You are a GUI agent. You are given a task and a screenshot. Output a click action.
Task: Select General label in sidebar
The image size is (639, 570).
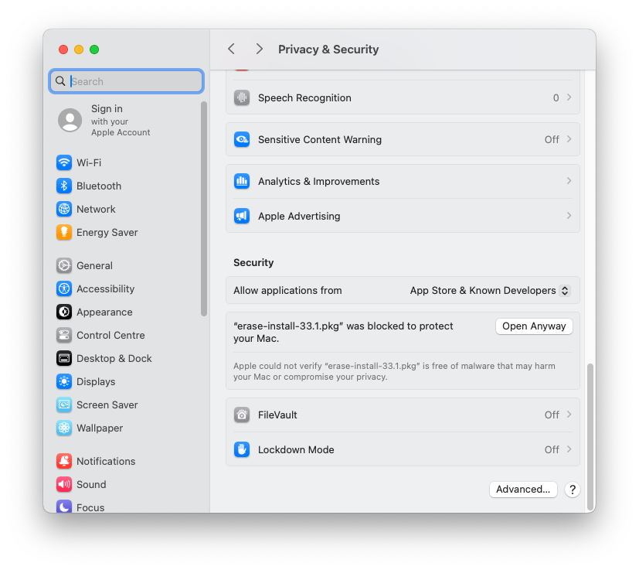94,265
